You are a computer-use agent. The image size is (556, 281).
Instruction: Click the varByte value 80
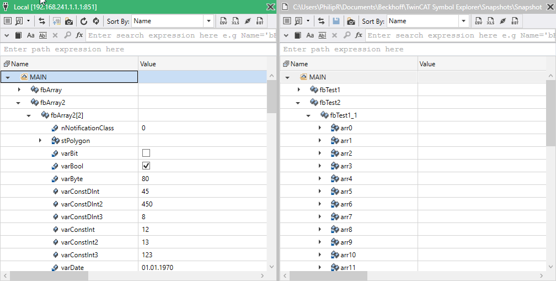[x=146, y=178]
